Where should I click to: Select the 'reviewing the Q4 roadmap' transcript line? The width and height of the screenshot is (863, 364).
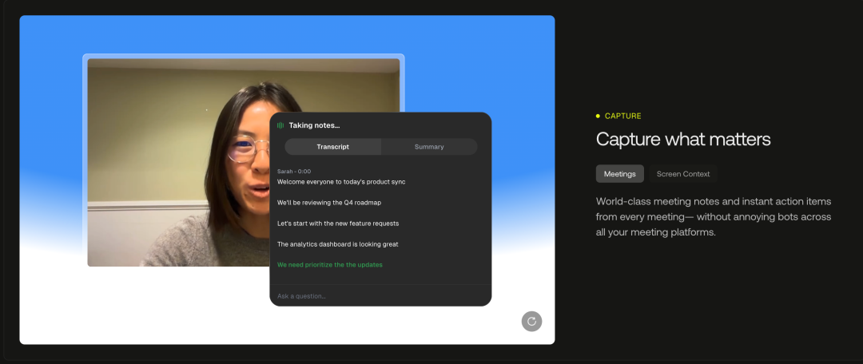[x=329, y=203]
